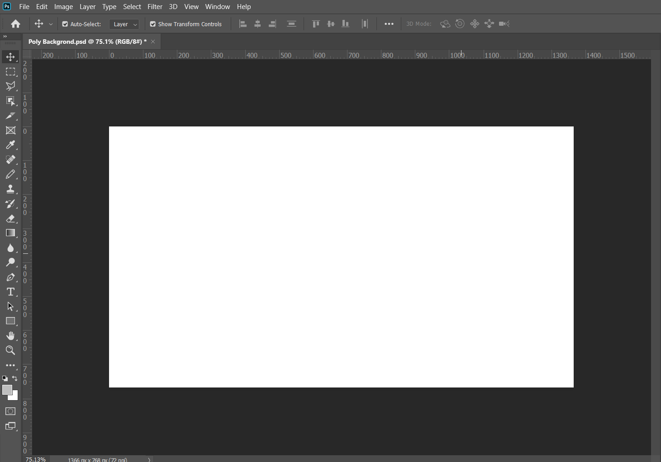Select the Eraser tool

click(x=10, y=219)
